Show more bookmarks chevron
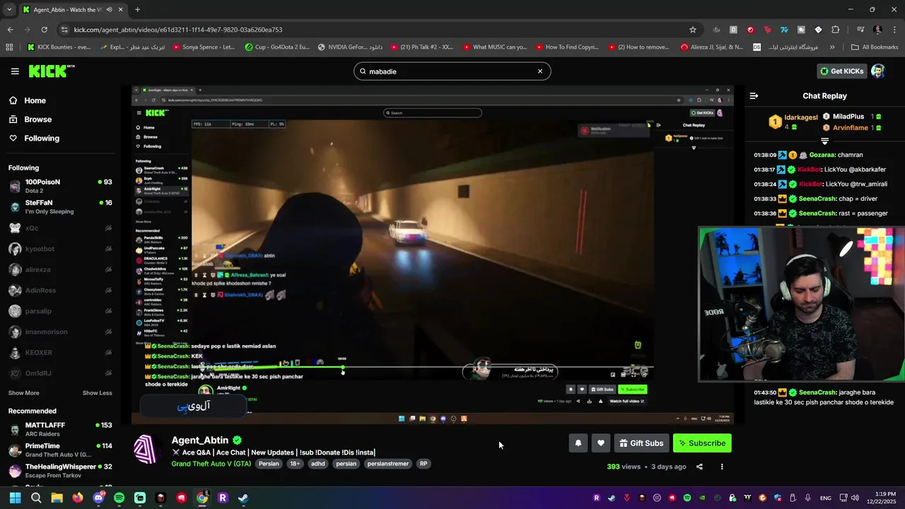Screen dimensions: 905x509 click(832, 47)
